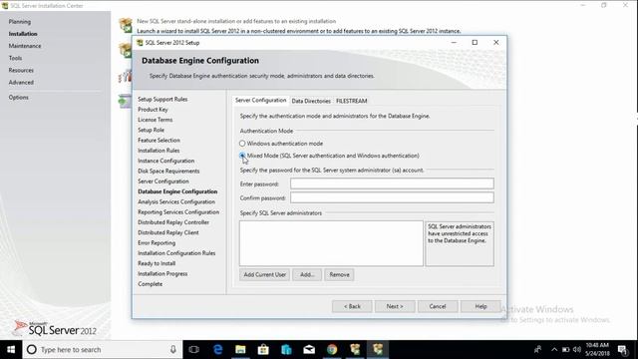Click Error Reporting step
Image resolution: width=638 pixels, height=359 pixels.
pyautogui.click(x=157, y=243)
